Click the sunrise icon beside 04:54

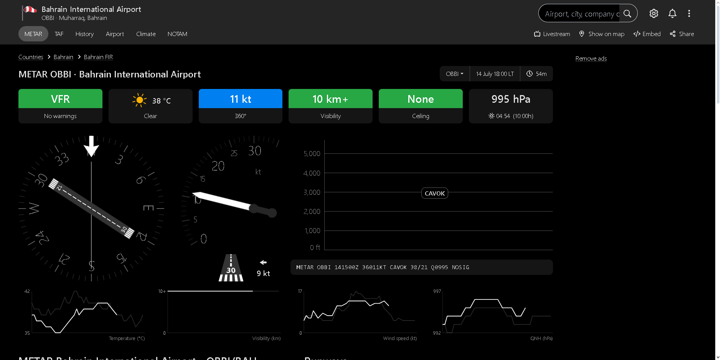tap(491, 116)
